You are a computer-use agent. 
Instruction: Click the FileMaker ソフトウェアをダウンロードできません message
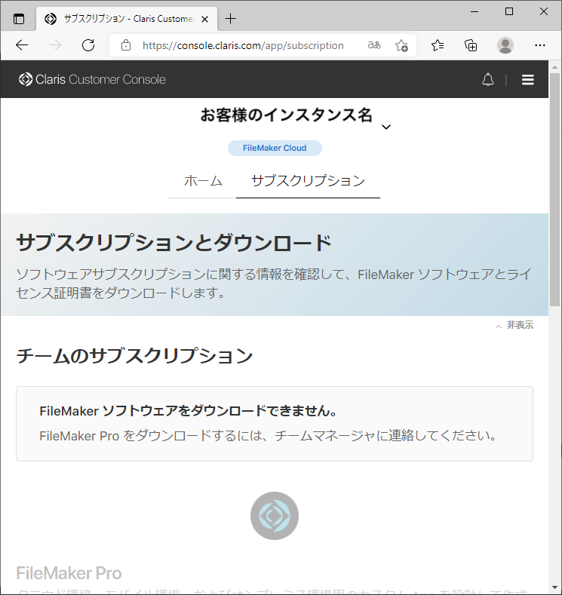pos(189,411)
